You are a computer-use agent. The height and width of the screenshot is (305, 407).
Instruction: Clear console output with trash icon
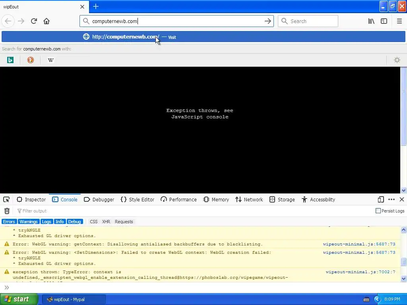point(7,211)
